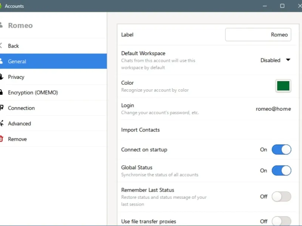The image size is (302, 226).
Task: Open the green account color picker
Action: coord(283,86)
